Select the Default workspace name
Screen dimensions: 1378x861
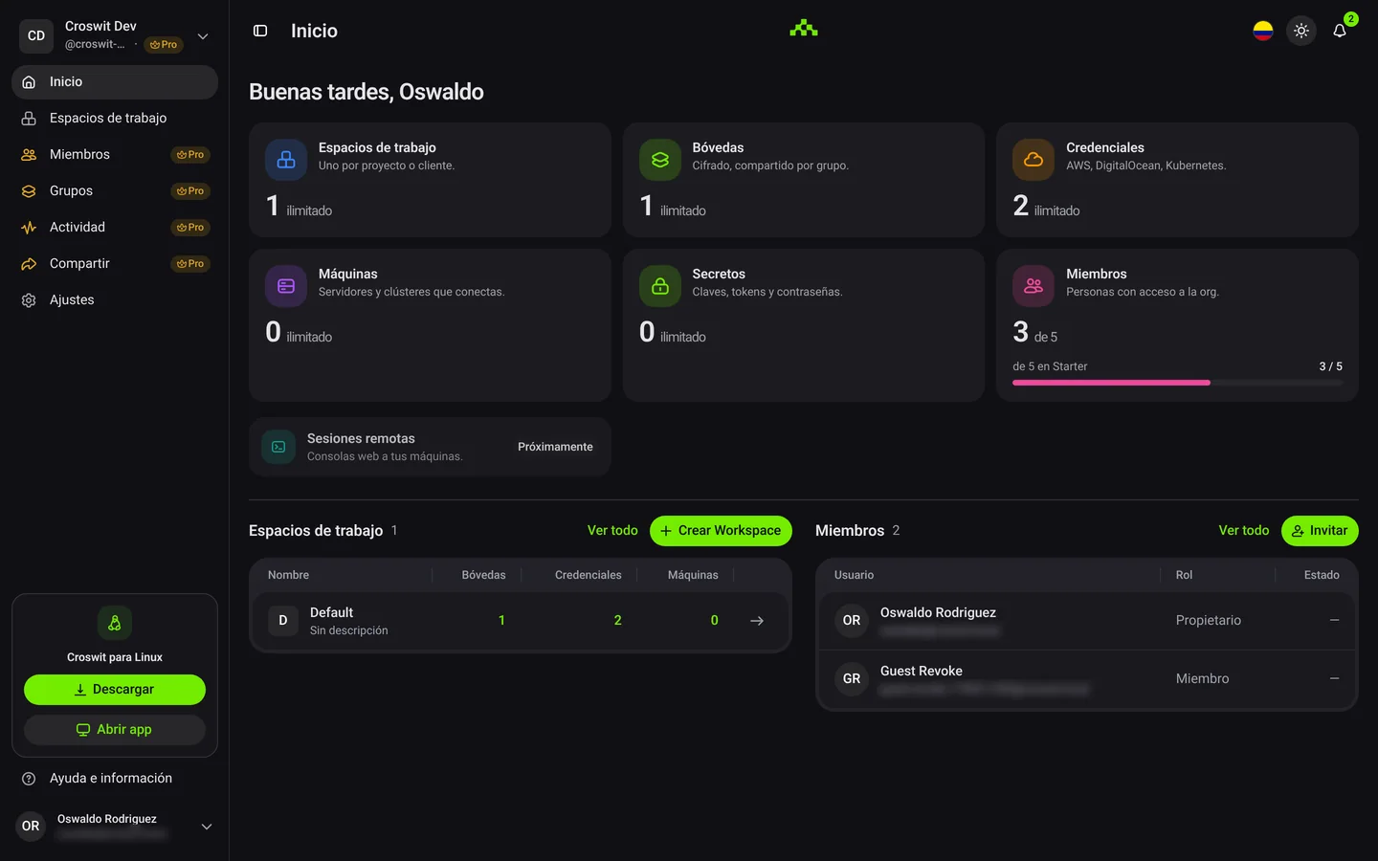point(331,612)
